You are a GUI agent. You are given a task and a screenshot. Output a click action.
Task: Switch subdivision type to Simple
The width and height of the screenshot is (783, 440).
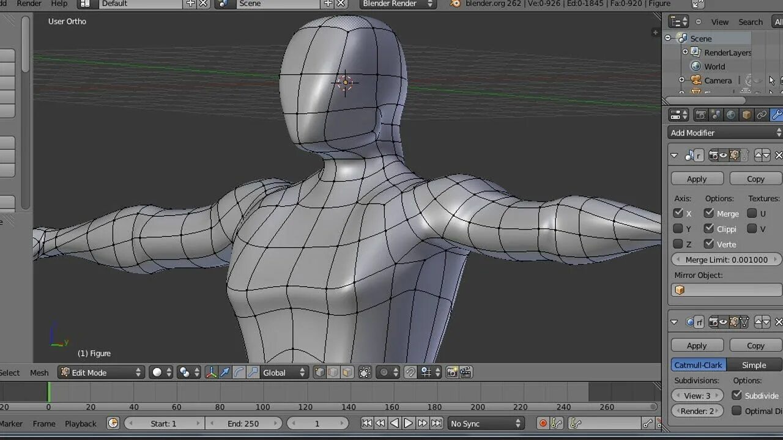(x=754, y=365)
